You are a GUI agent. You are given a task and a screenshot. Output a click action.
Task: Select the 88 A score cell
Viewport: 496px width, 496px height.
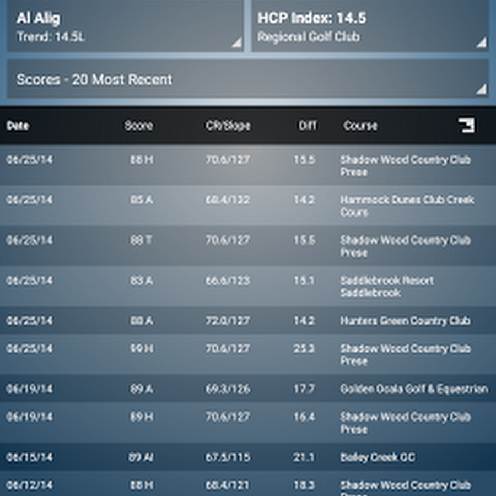pyautogui.click(x=142, y=321)
